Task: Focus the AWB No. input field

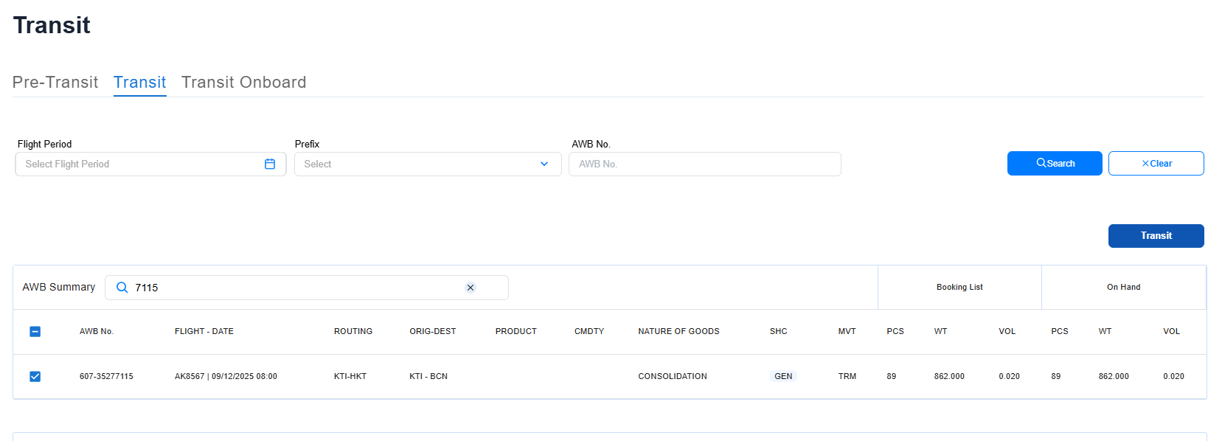Action: (x=704, y=164)
